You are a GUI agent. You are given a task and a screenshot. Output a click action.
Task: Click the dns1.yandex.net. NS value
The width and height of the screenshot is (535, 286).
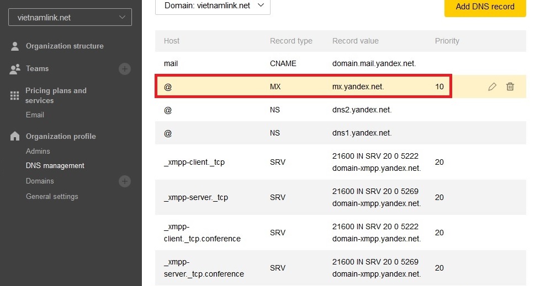pyautogui.click(x=362, y=133)
